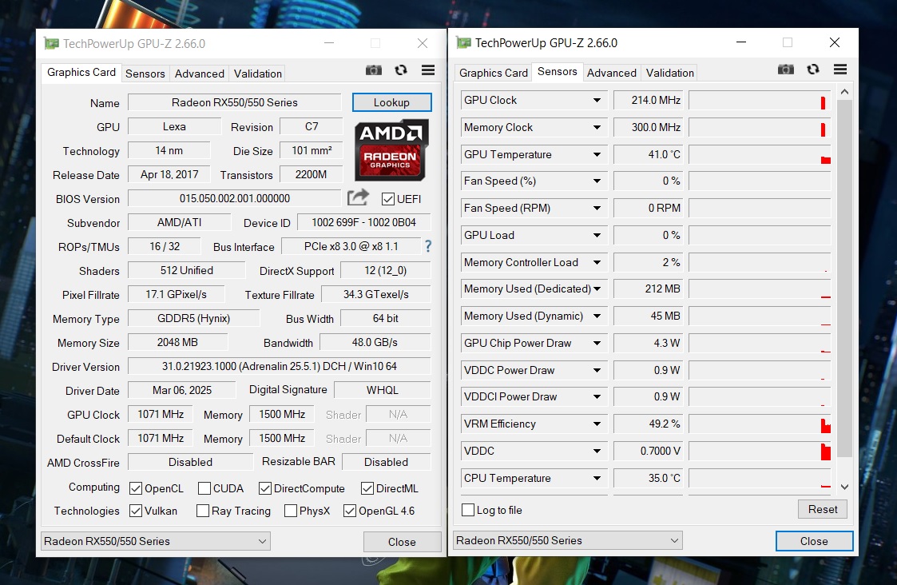
Task: Click the 0.7000 V VDDC value
Action: (x=649, y=451)
